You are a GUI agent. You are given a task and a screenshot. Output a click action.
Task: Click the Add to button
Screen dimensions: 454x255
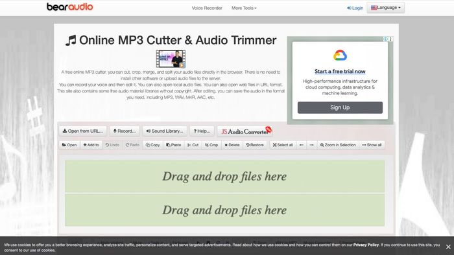(x=91, y=145)
